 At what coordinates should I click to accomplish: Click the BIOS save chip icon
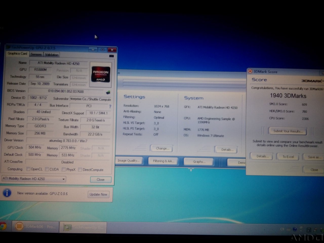[108, 92]
